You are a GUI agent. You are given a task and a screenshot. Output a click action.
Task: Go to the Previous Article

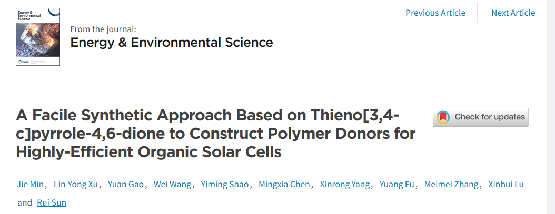pos(435,13)
